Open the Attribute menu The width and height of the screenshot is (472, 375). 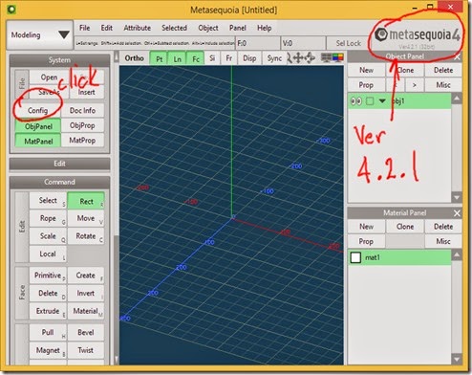137,28
